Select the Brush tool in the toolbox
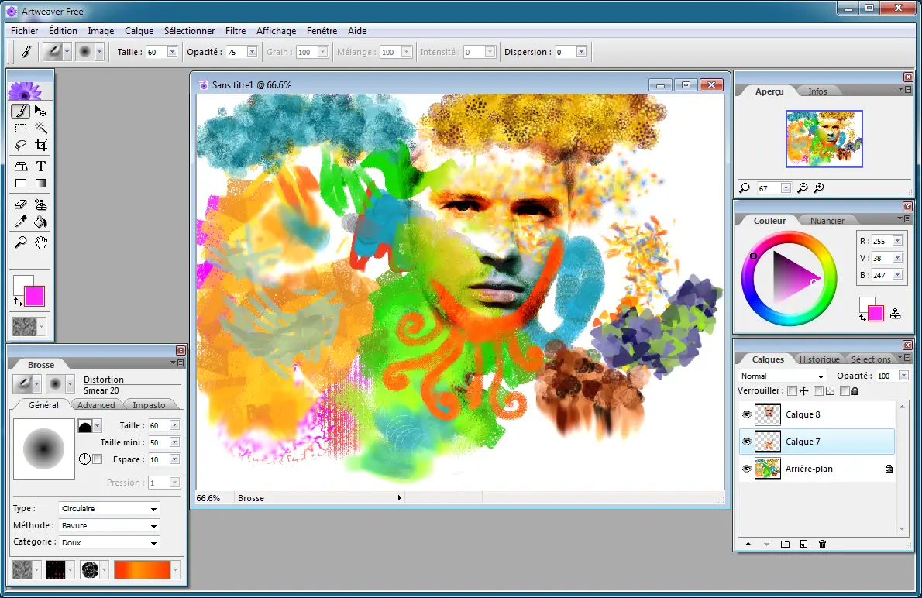 coord(21,111)
